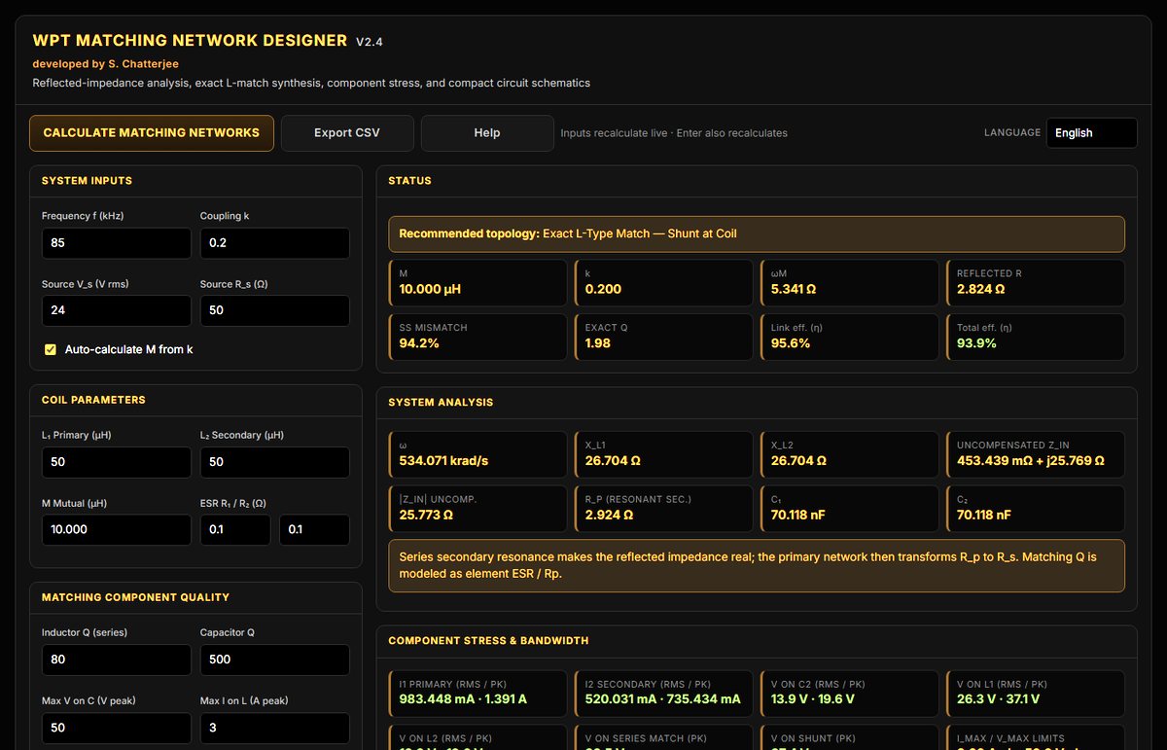
Task: Toggle Auto-calculate M from k checkbox
Action: click(x=51, y=349)
